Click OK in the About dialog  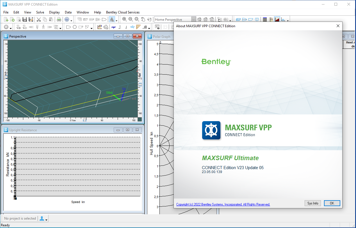click(332, 203)
